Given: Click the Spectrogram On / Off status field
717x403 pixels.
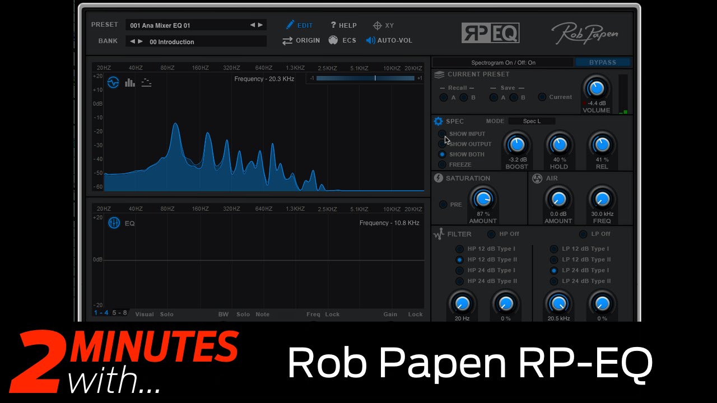Looking at the screenshot, I should (503, 63).
